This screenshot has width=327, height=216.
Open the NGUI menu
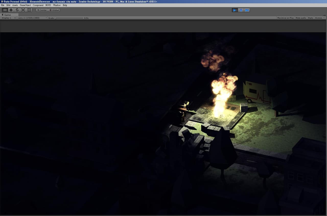click(x=48, y=5)
